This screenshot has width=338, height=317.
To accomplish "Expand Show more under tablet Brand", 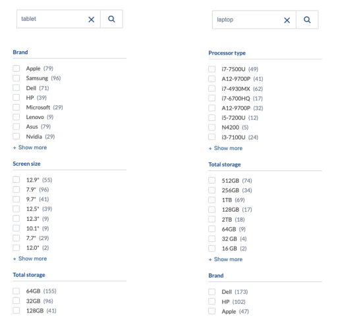I will (x=30, y=147).
